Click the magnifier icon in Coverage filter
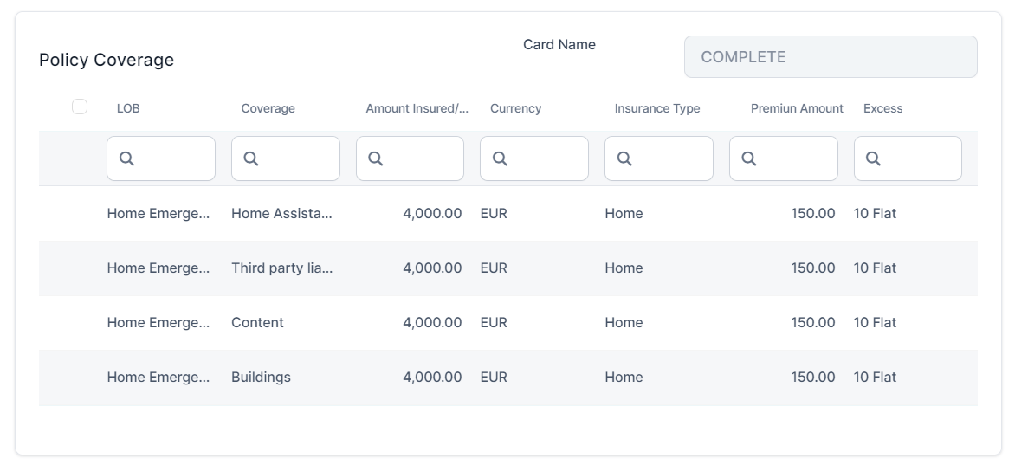The image size is (1015, 465). point(251,158)
